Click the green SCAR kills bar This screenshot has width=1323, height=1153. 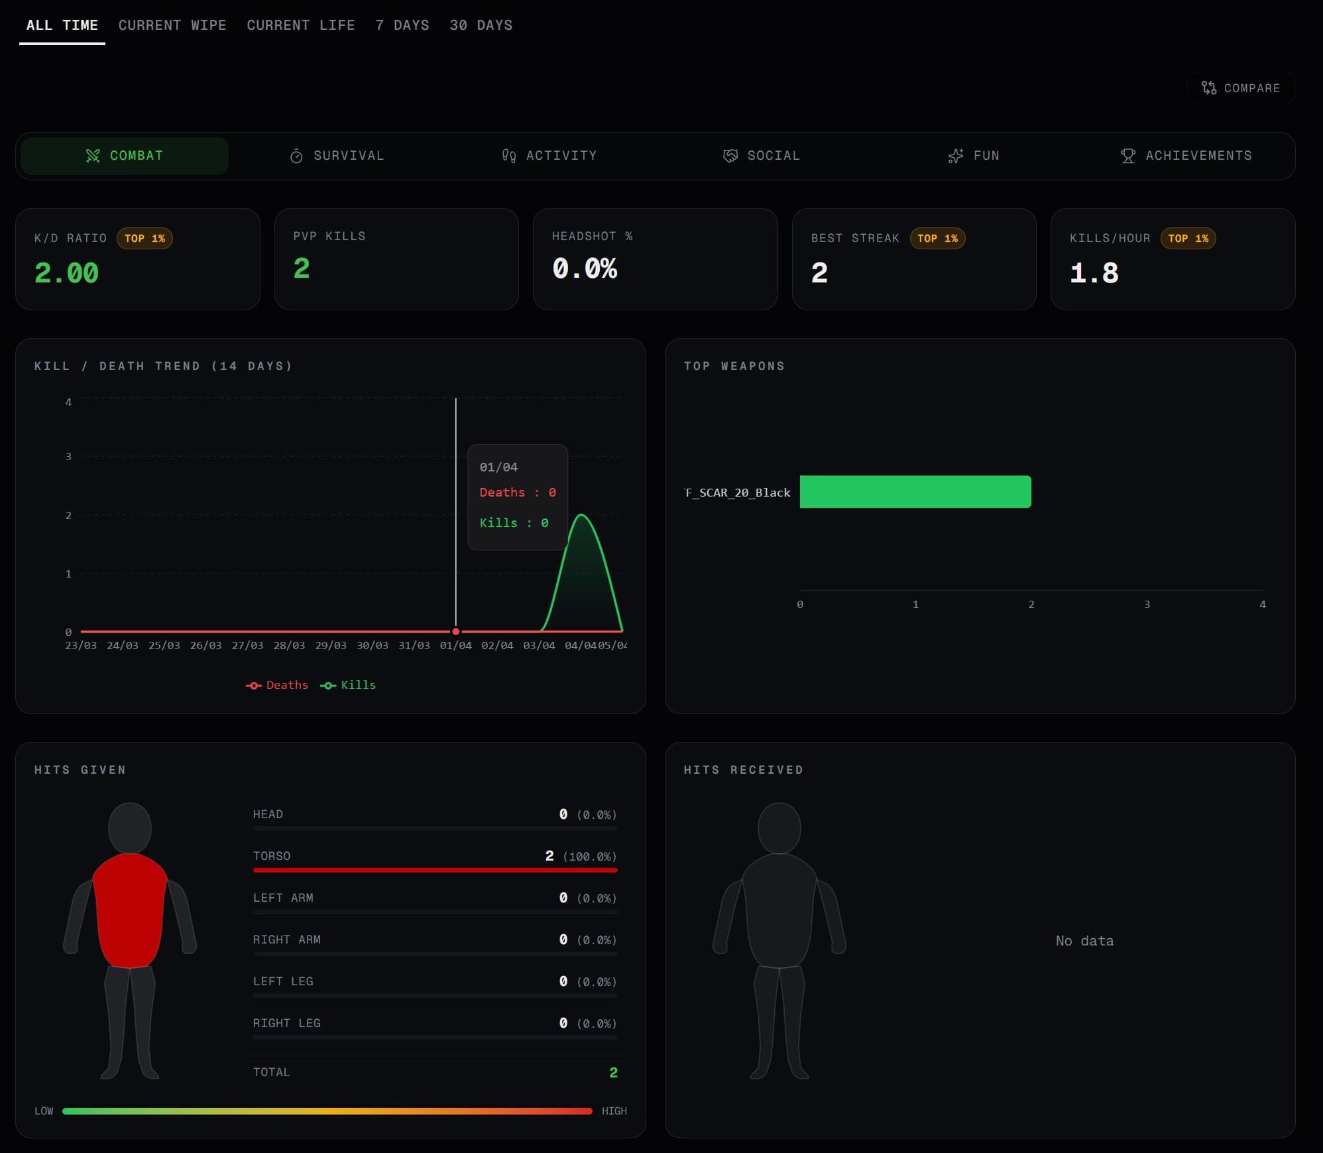tap(915, 491)
